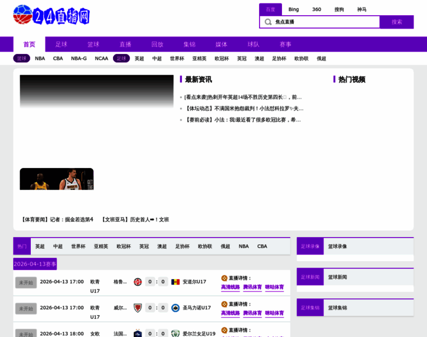The height and width of the screenshot is (337, 427).
Task: Click the 搜索 button
Action: (x=397, y=22)
